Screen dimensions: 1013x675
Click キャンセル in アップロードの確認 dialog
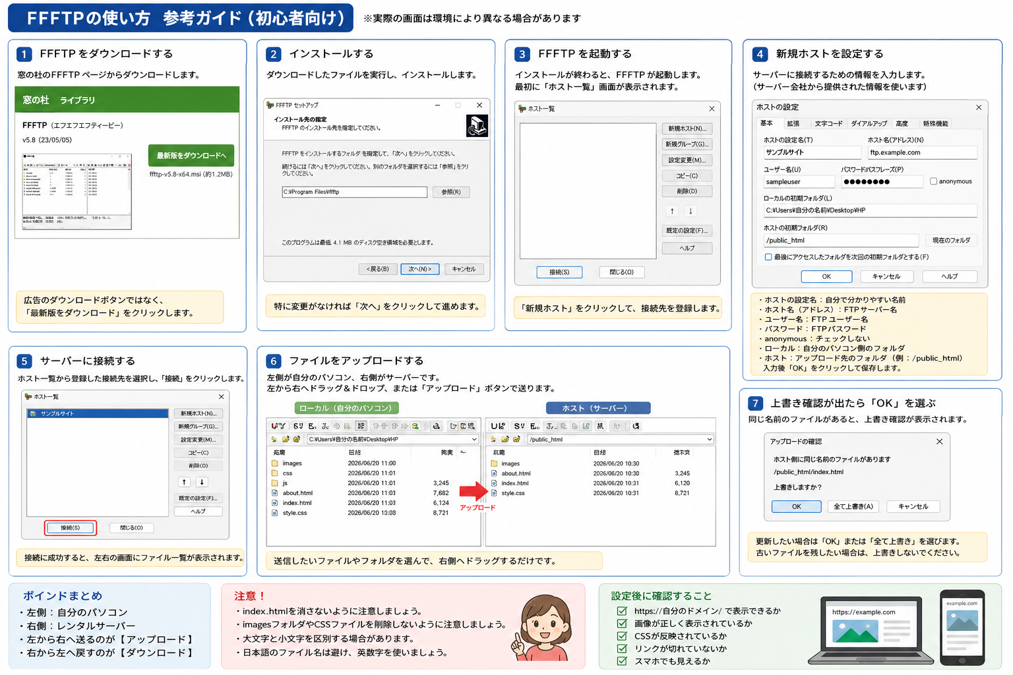913,506
